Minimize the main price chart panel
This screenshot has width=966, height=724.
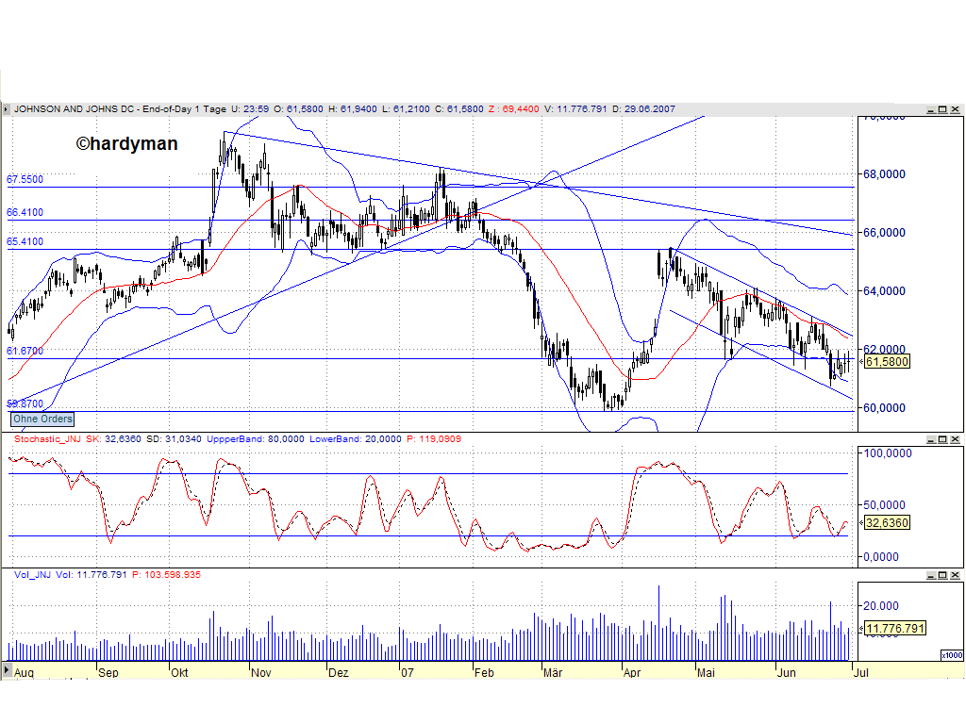930,108
